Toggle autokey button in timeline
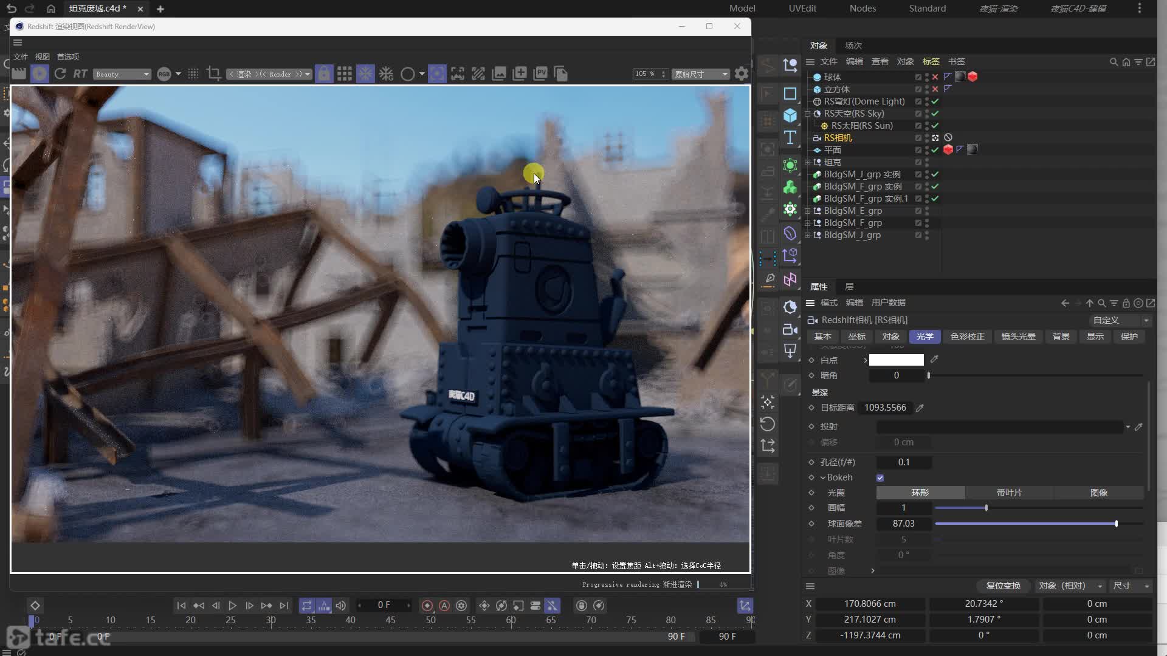1167x656 pixels. coord(444,606)
